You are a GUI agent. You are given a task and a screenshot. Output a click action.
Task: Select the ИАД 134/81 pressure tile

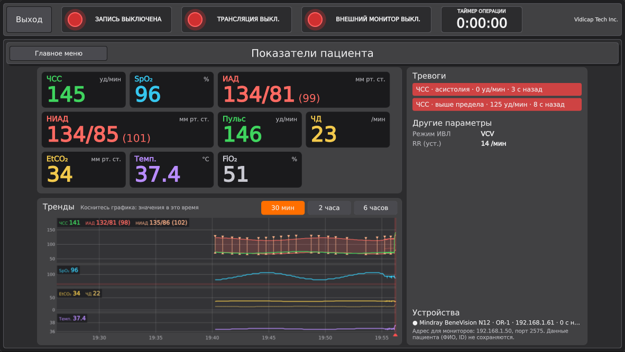coord(304,90)
